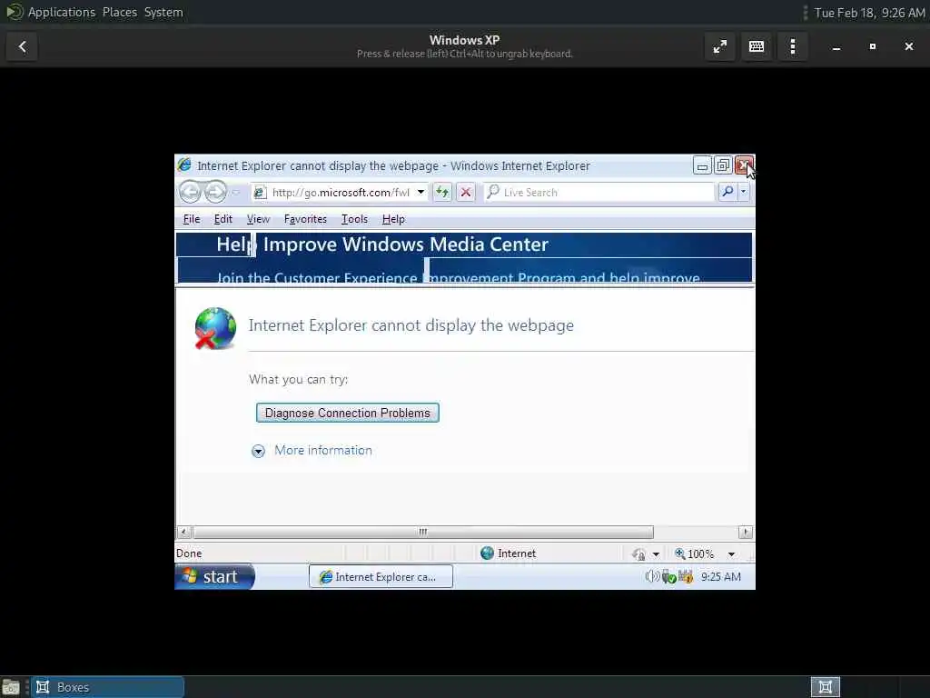Click the Boxes task in bottom panel
This screenshot has height=698, width=930.
click(x=107, y=687)
